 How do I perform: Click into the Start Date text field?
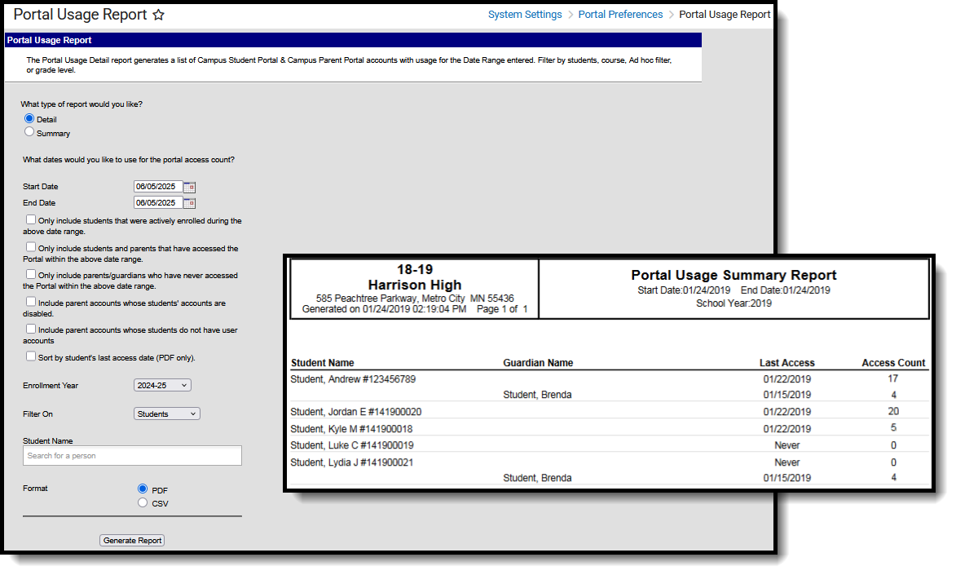pyautogui.click(x=158, y=187)
